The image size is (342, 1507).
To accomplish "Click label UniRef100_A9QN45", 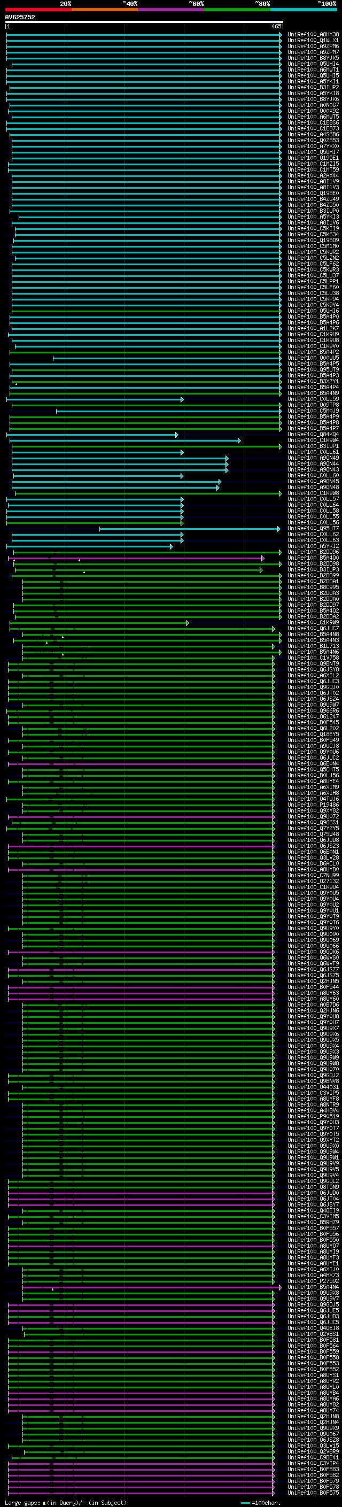I will click(313, 482).
